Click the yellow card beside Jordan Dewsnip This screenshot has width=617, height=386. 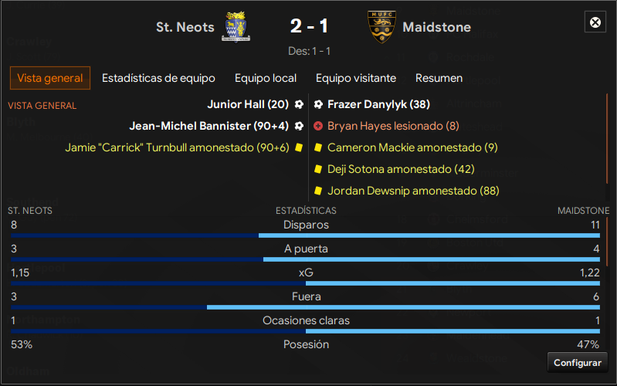[318, 191]
